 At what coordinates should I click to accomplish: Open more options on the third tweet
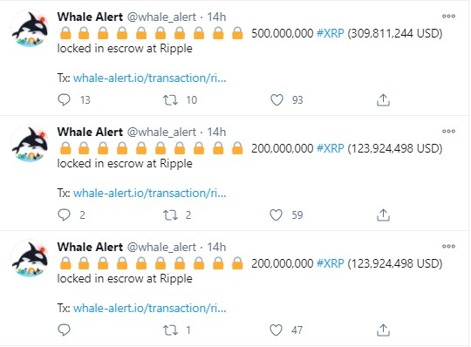tap(448, 247)
